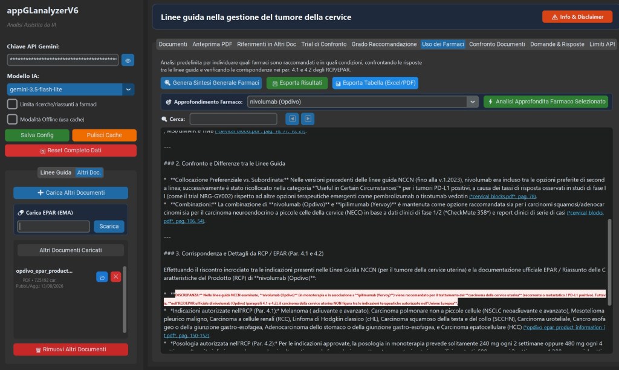
Task: Click the Cerca search input field
Action: point(233,119)
